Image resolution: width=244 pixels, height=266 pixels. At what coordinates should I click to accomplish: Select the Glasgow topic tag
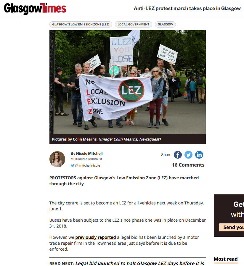click(165, 25)
